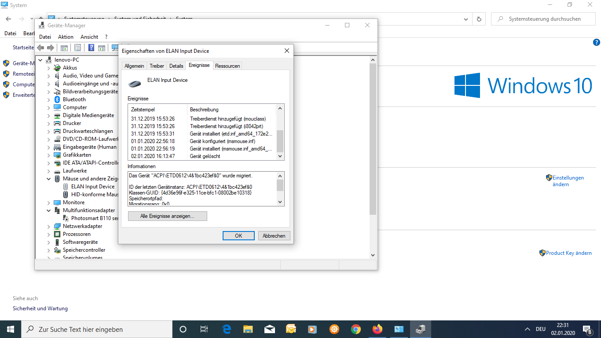Open the notification center icon

tap(587, 329)
